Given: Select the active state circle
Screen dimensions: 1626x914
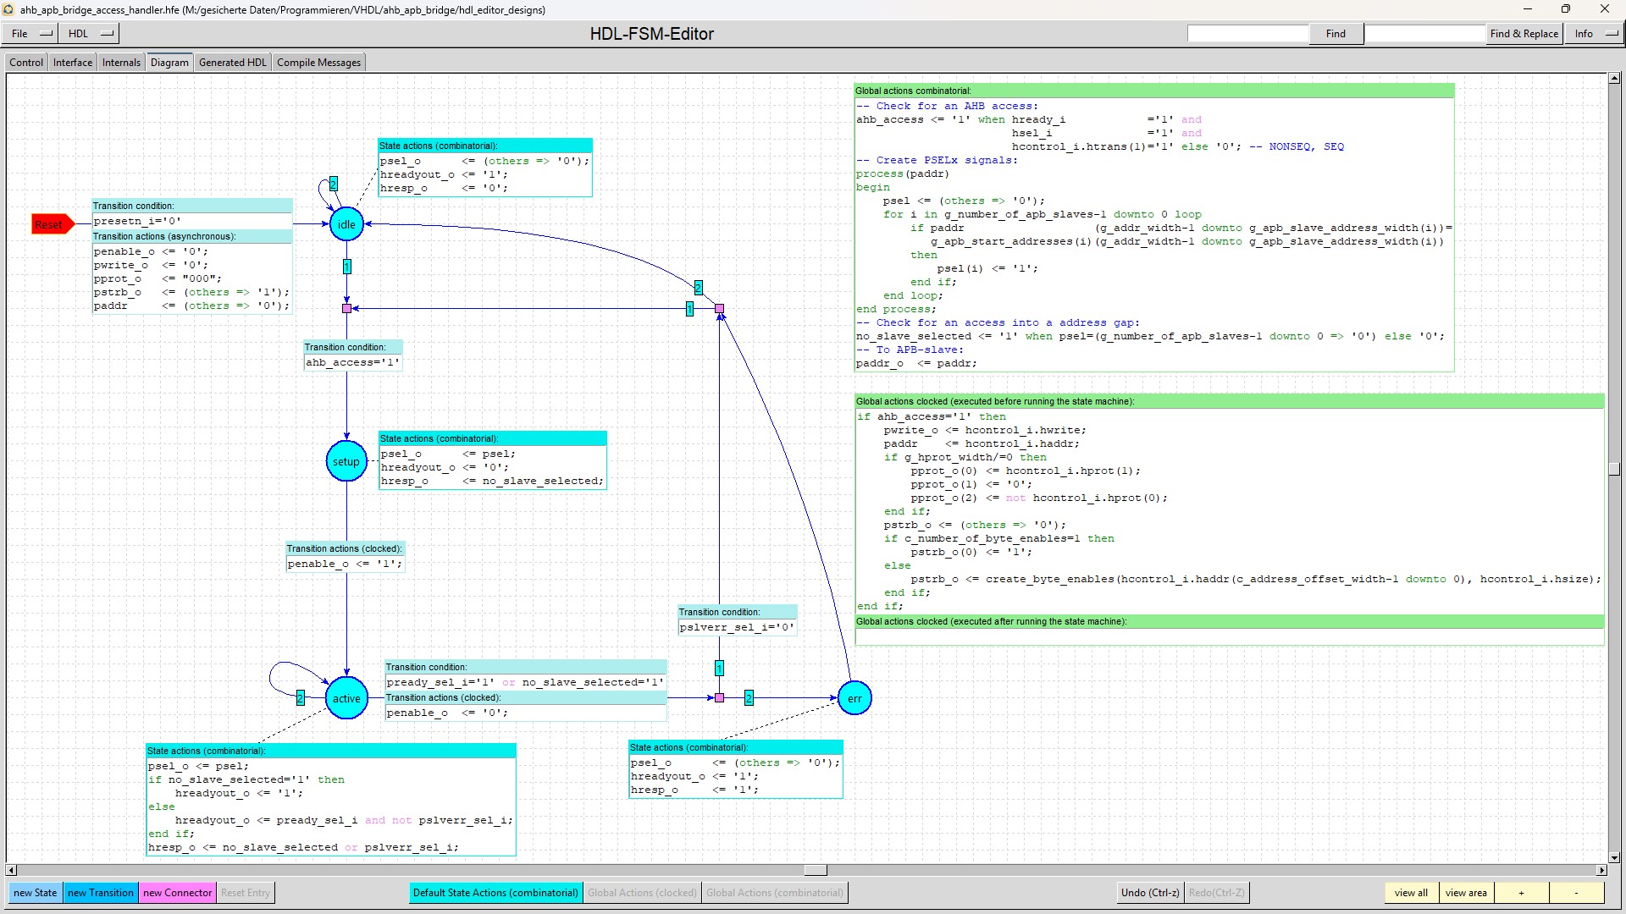Looking at the screenshot, I should pos(346,698).
